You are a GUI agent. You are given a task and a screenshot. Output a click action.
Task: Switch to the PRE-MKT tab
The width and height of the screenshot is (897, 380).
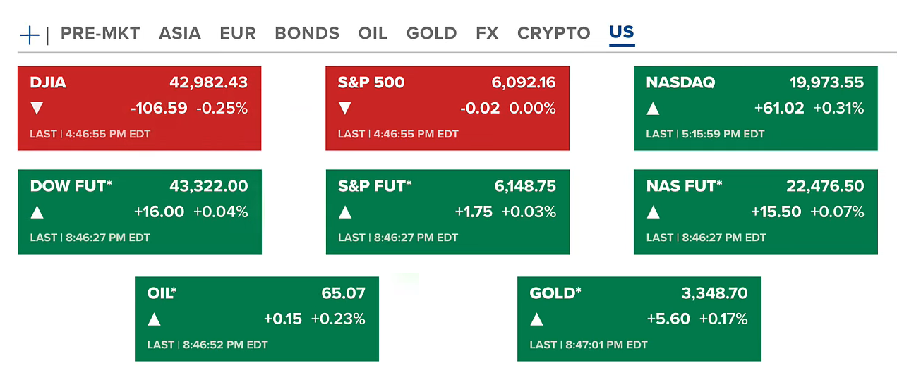point(100,33)
